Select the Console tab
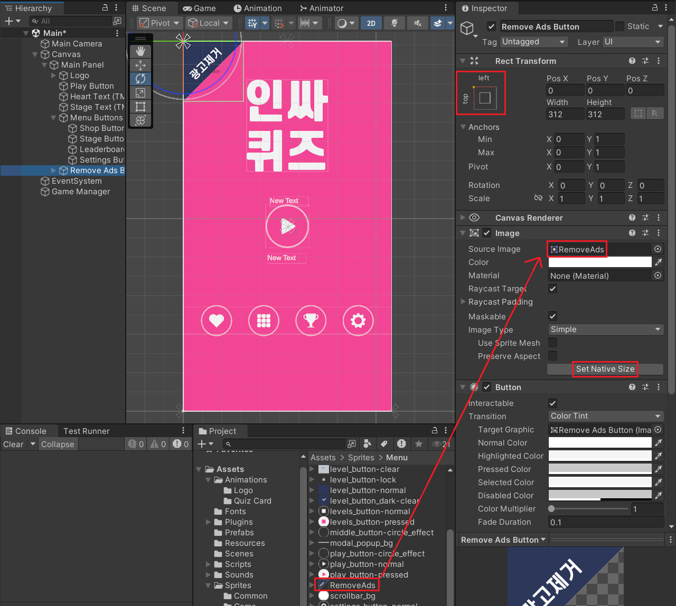The width and height of the screenshot is (676, 606). pyautogui.click(x=26, y=431)
